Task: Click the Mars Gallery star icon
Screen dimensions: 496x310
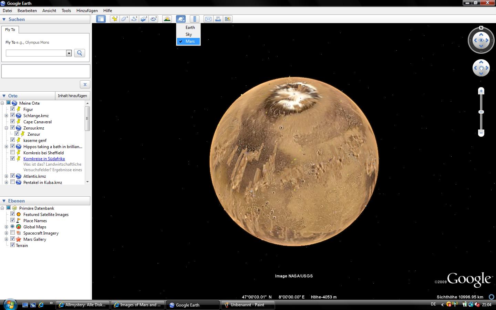Action: (x=19, y=239)
